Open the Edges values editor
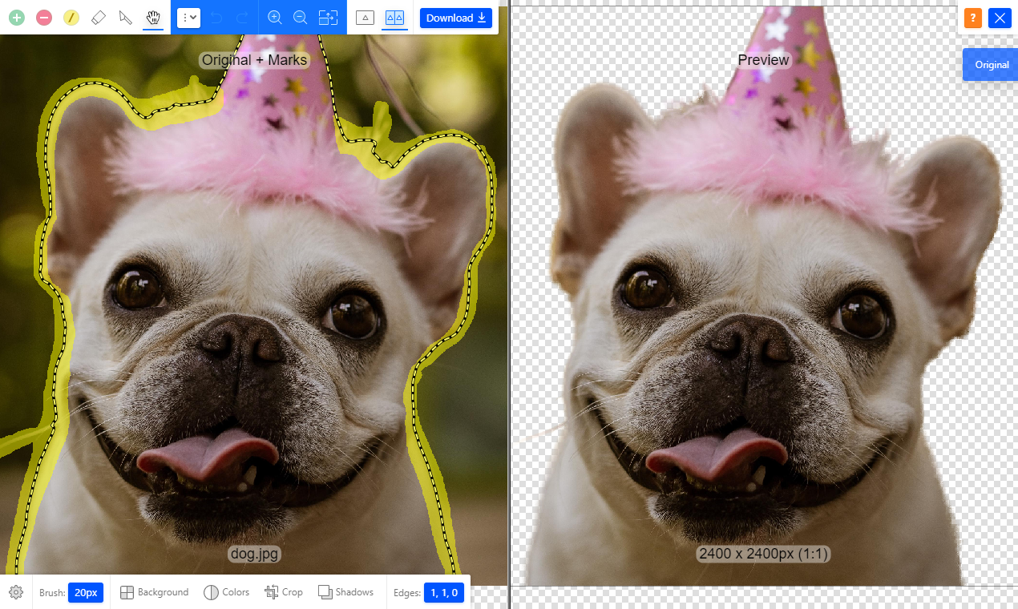The image size is (1018, 609). (443, 592)
